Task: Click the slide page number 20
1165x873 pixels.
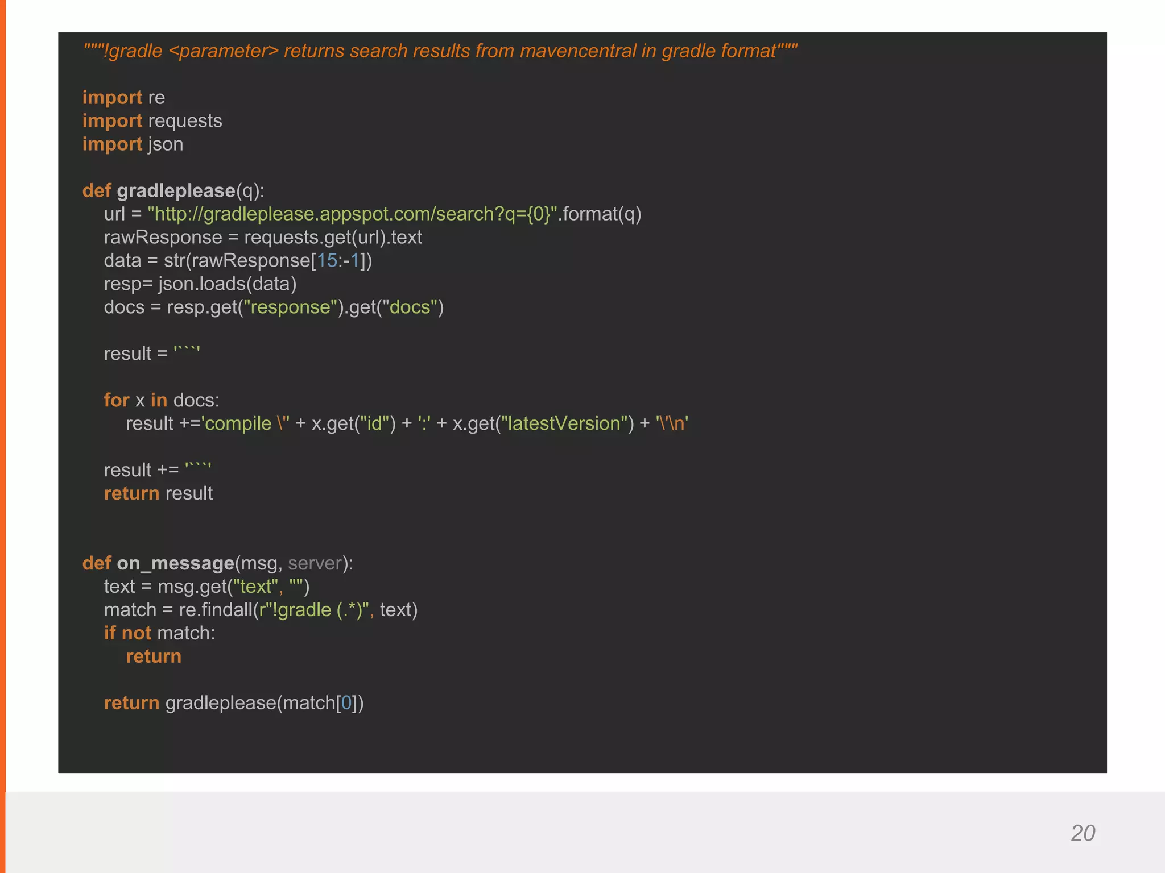Action: click(1083, 833)
